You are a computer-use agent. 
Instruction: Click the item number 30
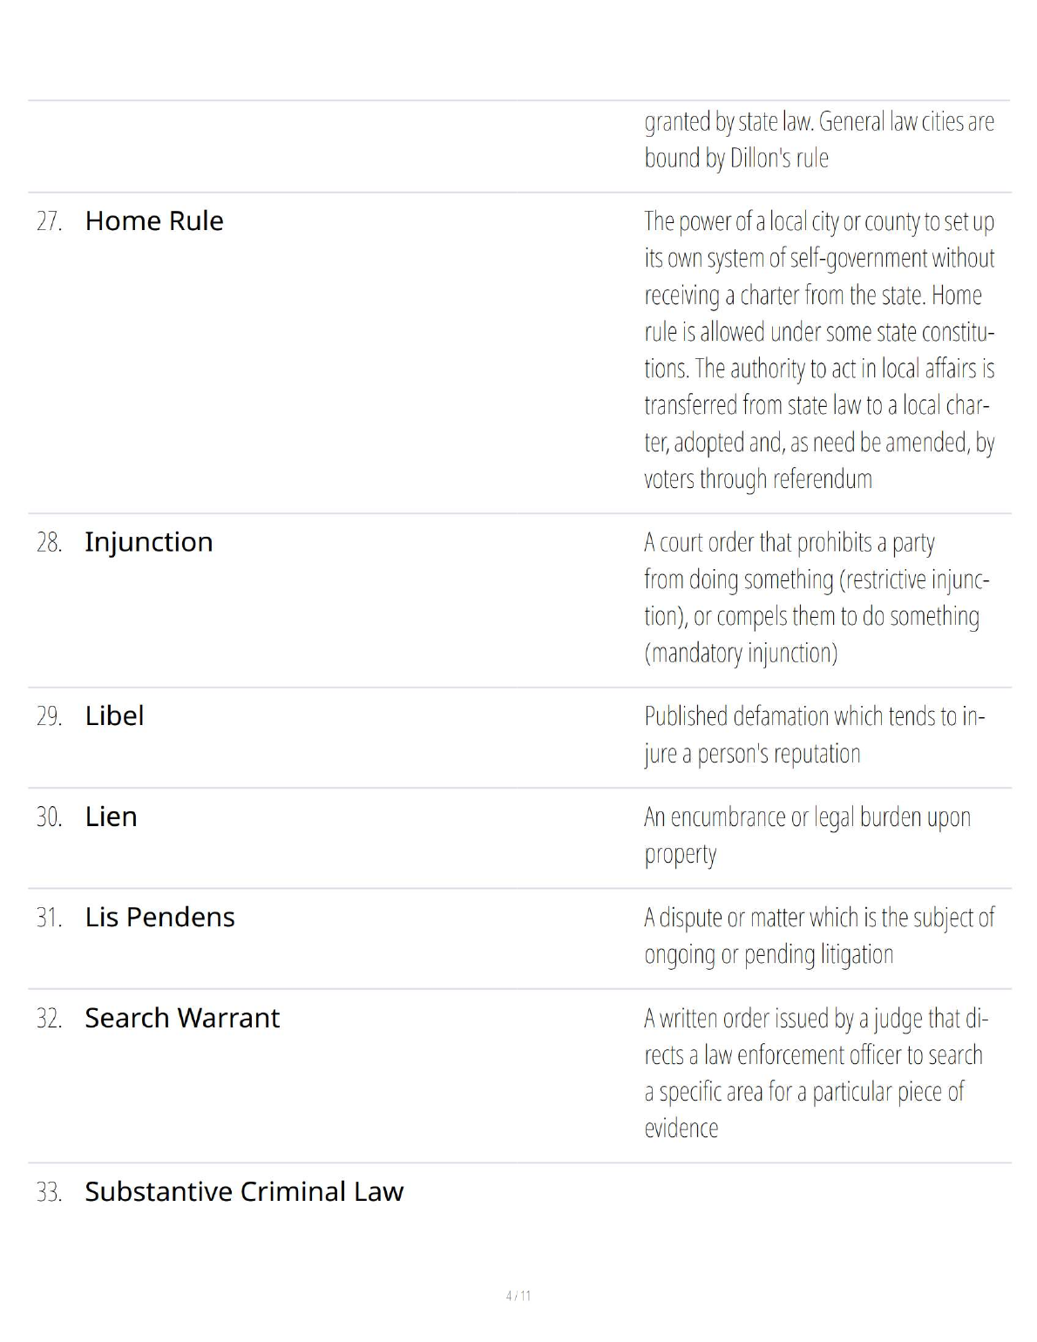49,817
